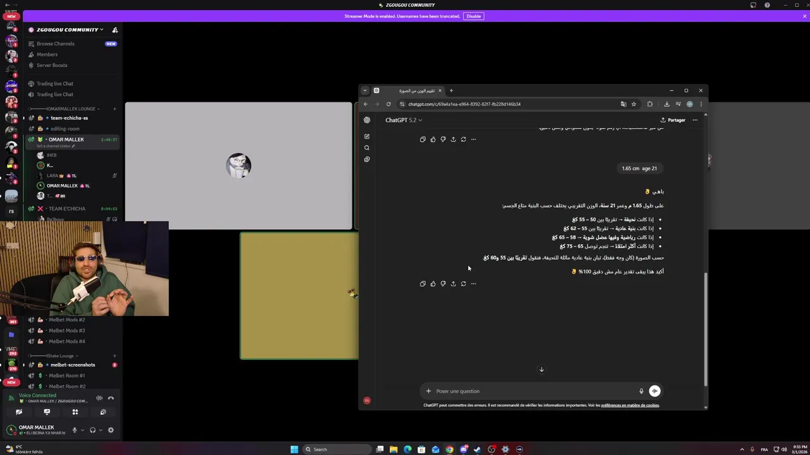Collapse the OMARMALLEK LOUNGE category
This screenshot has height=455, width=810.
(x=72, y=109)
